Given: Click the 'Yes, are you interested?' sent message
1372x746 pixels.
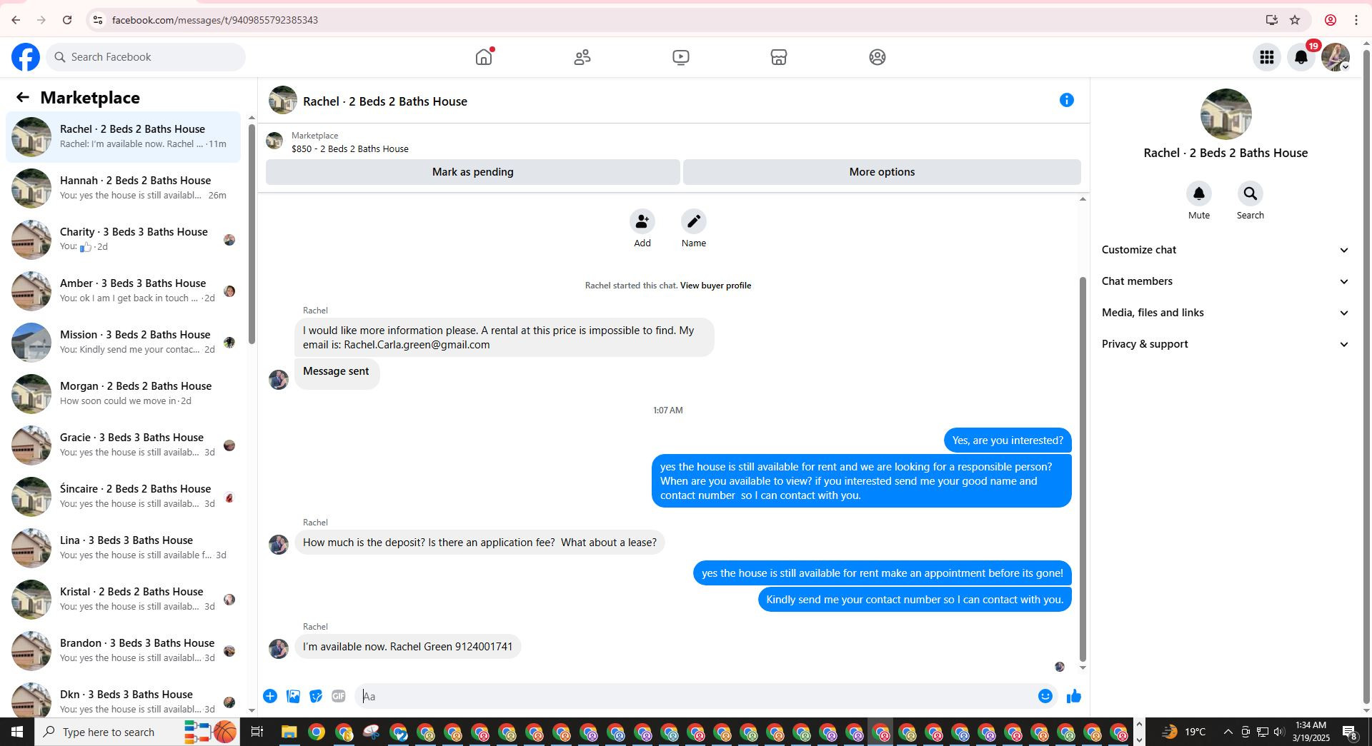Looking at the screenshot, I should click(1008, 440).
